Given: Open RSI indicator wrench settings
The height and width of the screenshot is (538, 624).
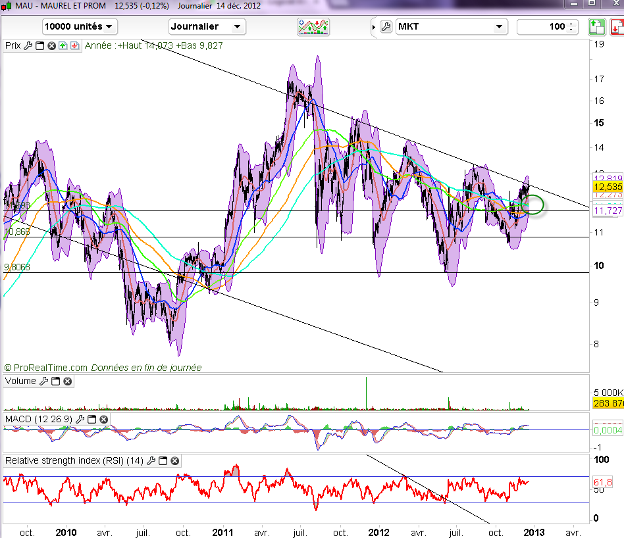Looking at the screenshot, I should (x=153, y=461).
